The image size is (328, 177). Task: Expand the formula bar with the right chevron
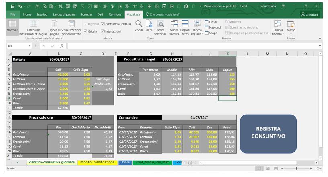(x=320, y=46)
